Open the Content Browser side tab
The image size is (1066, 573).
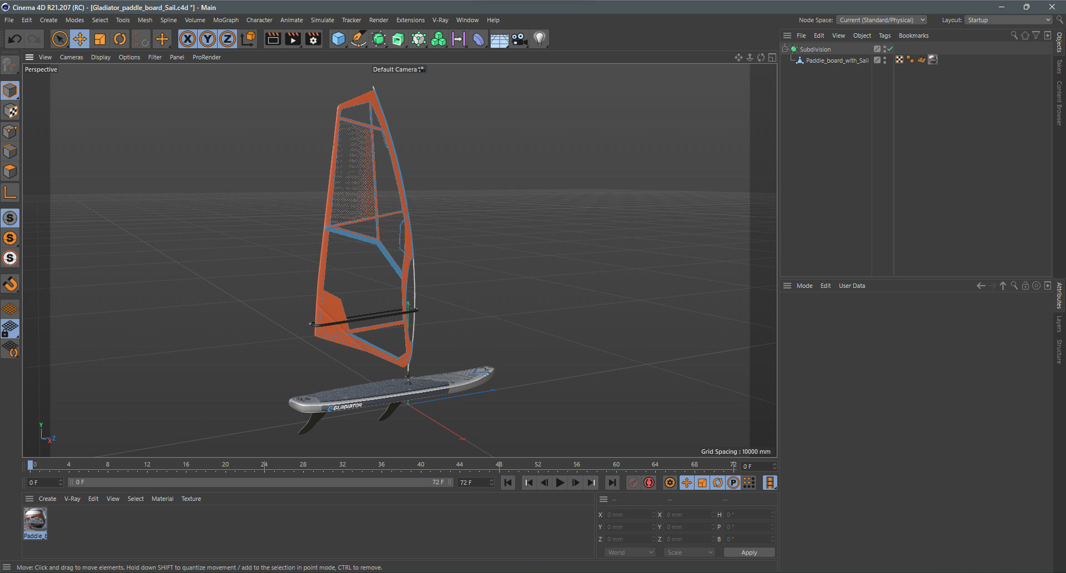coord(1059,104)
